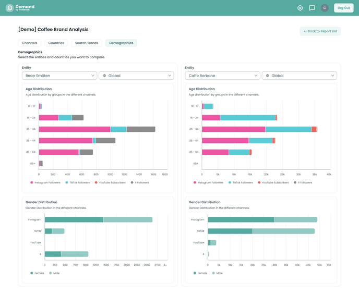
Task: Toggle Female legend in Caffe Borbone gender chart
Action: coord(200,273)
